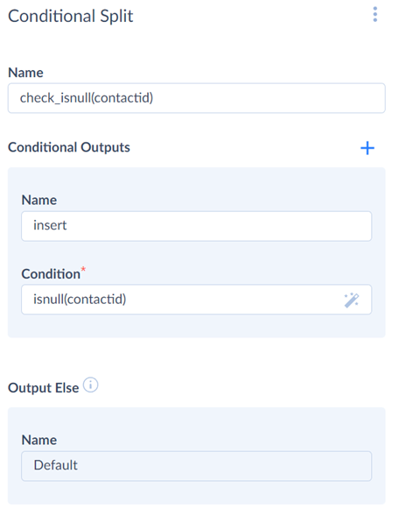
Task: Focus the check_isnull(contactid) name field
Action: coord(197,98)
